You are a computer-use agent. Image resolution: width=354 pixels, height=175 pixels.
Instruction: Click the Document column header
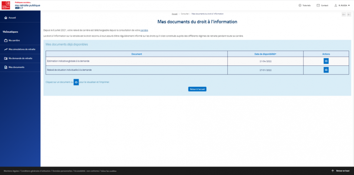[137, 54]
